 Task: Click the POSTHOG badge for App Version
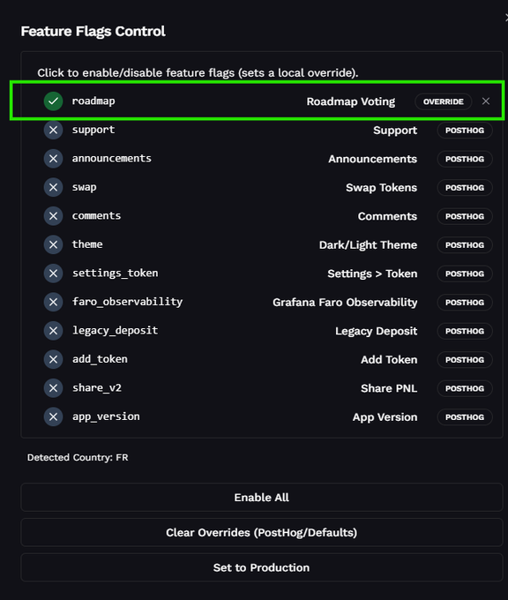[x=465, y=417]
